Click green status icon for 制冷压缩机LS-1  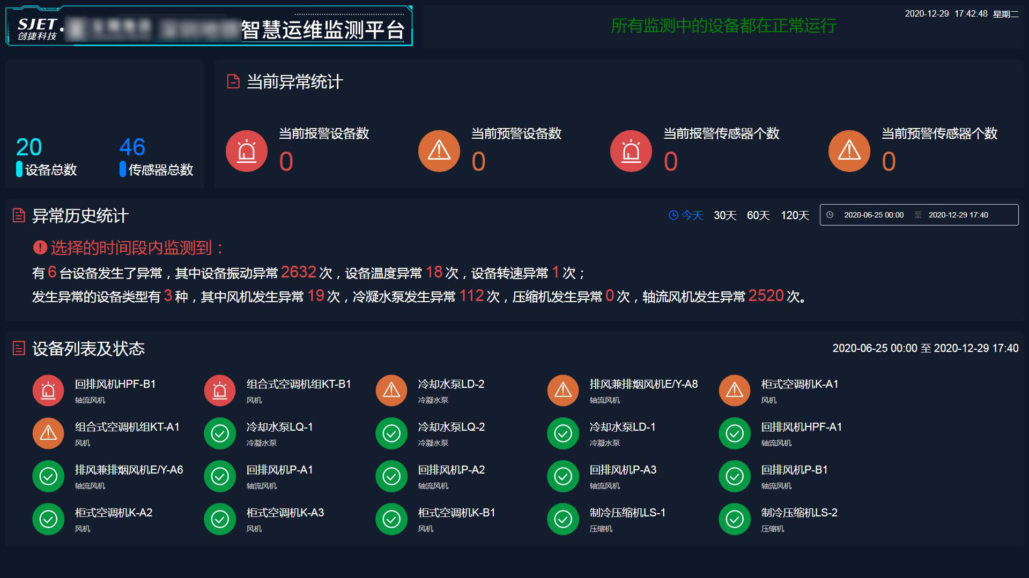tap(563, 519)
